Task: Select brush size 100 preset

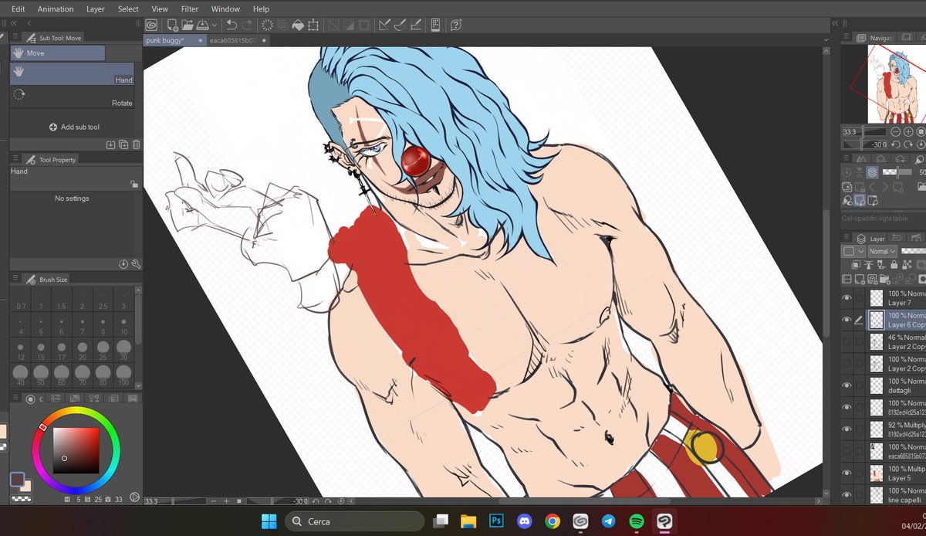Action: [123, 375]
